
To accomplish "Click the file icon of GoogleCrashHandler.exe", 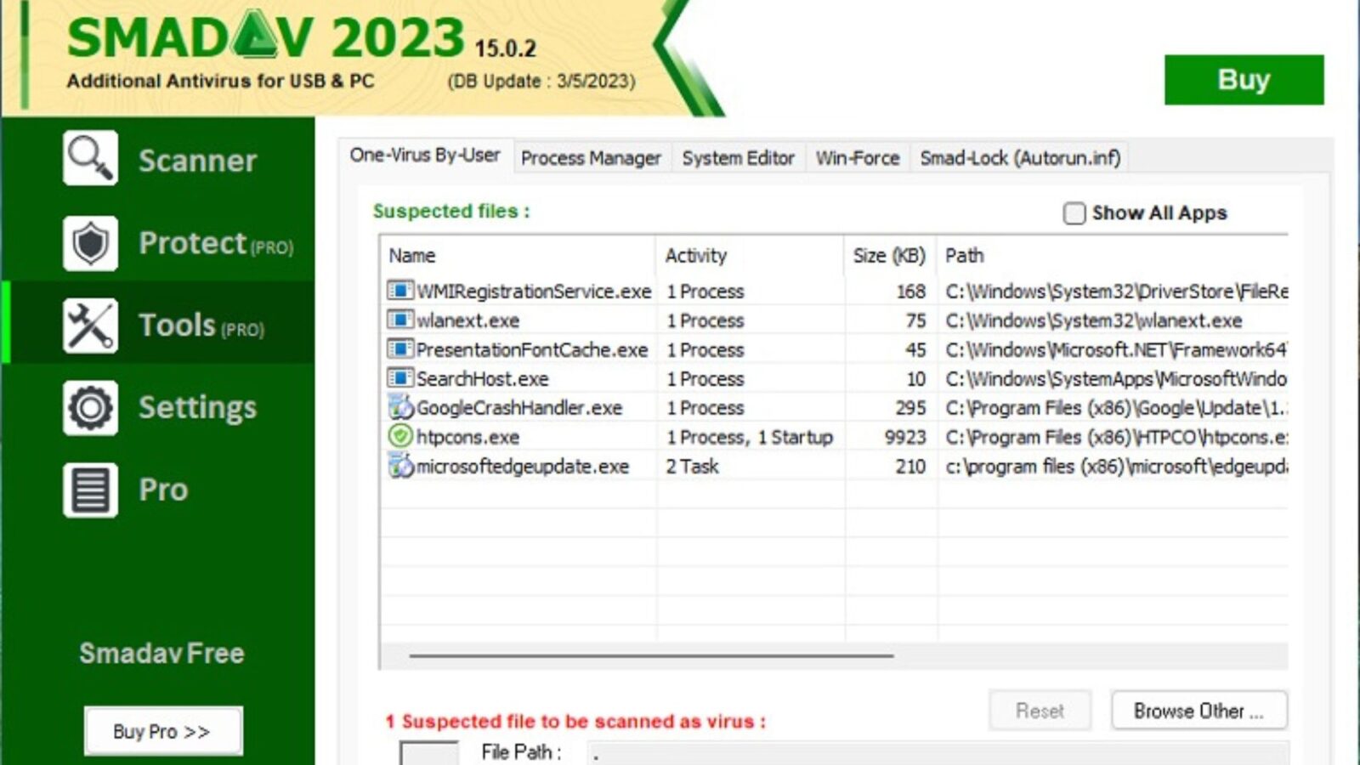I will 398,408.
